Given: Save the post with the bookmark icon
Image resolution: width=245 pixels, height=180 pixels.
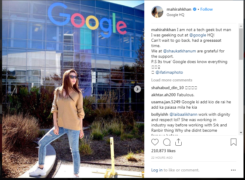Looking at the screenshot, I should tap(233, 142).
